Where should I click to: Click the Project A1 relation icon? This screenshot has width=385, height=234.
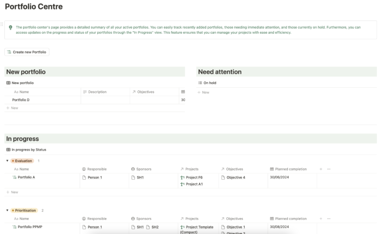(182, 184)
